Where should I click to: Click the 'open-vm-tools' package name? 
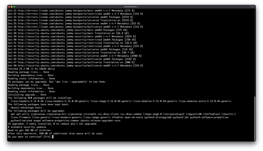point(134,117)
